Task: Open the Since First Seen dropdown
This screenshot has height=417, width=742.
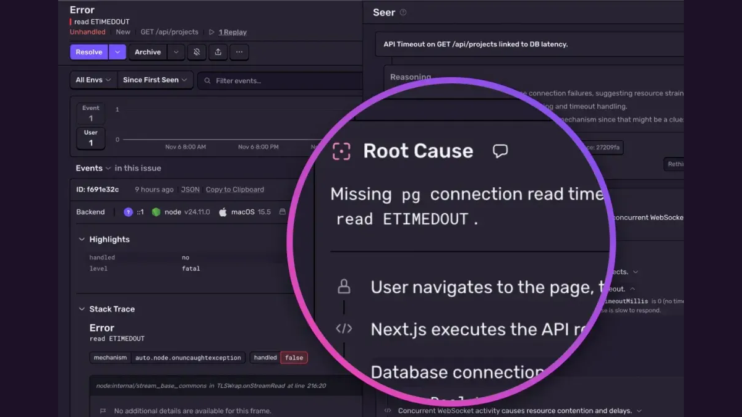Action: point(155,80)
